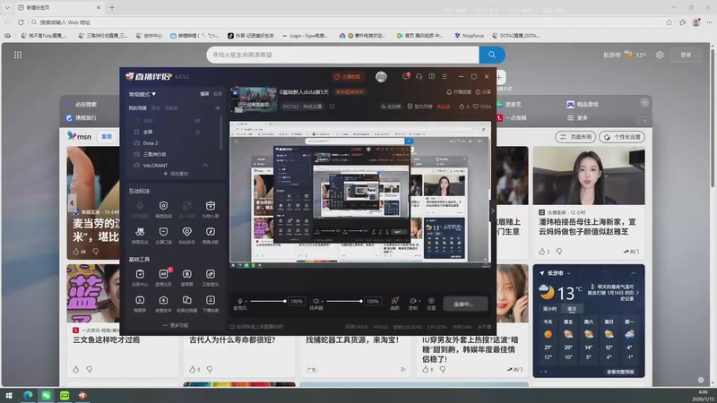Open 弹幕玩法 icon
The height and width of the screenshot is (403, 717).
[140, 232]
